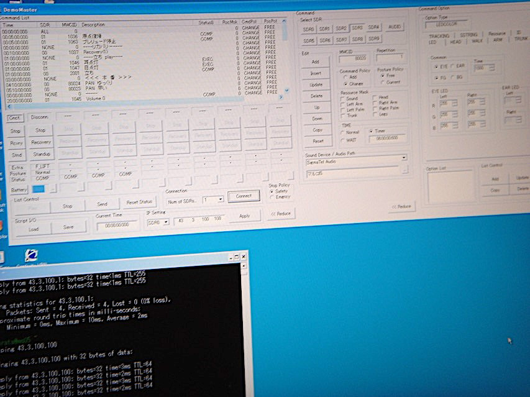
Task: Click the Insert button in Edit
Action: click(x=316, y=73)
